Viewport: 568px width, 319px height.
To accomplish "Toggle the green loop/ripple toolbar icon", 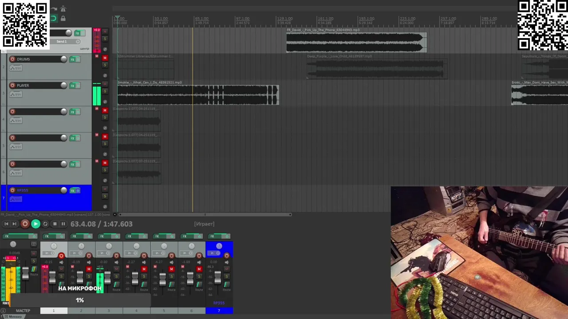I will pyautogui.click(x=54, y=19).
